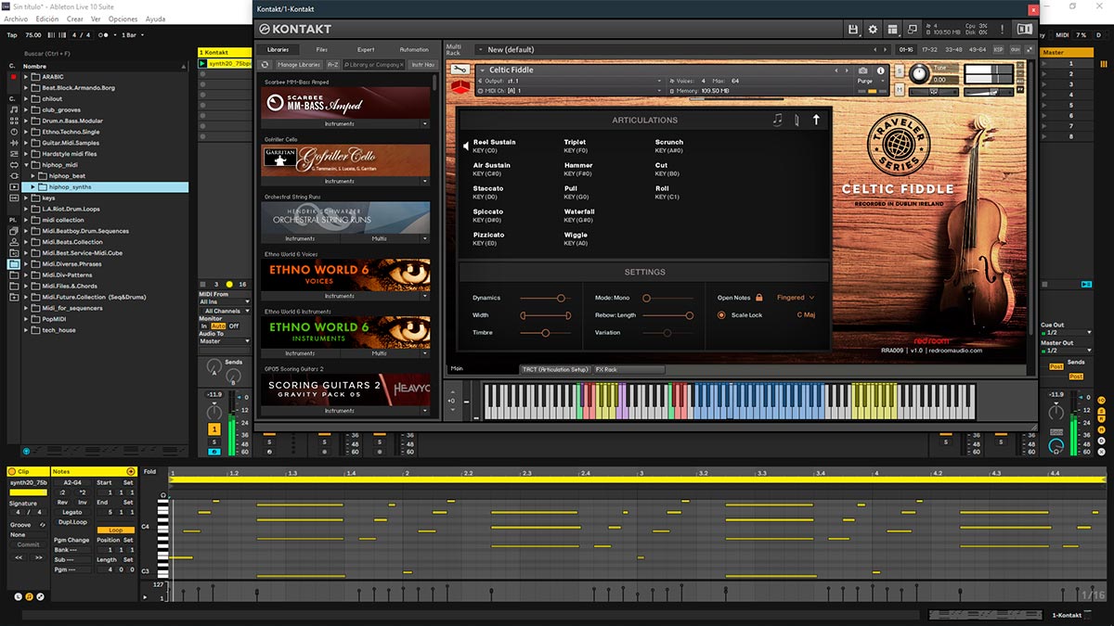Click the bow icon in Articulations header
This screenshot has height=626, width=1114.
click(797, 120)
